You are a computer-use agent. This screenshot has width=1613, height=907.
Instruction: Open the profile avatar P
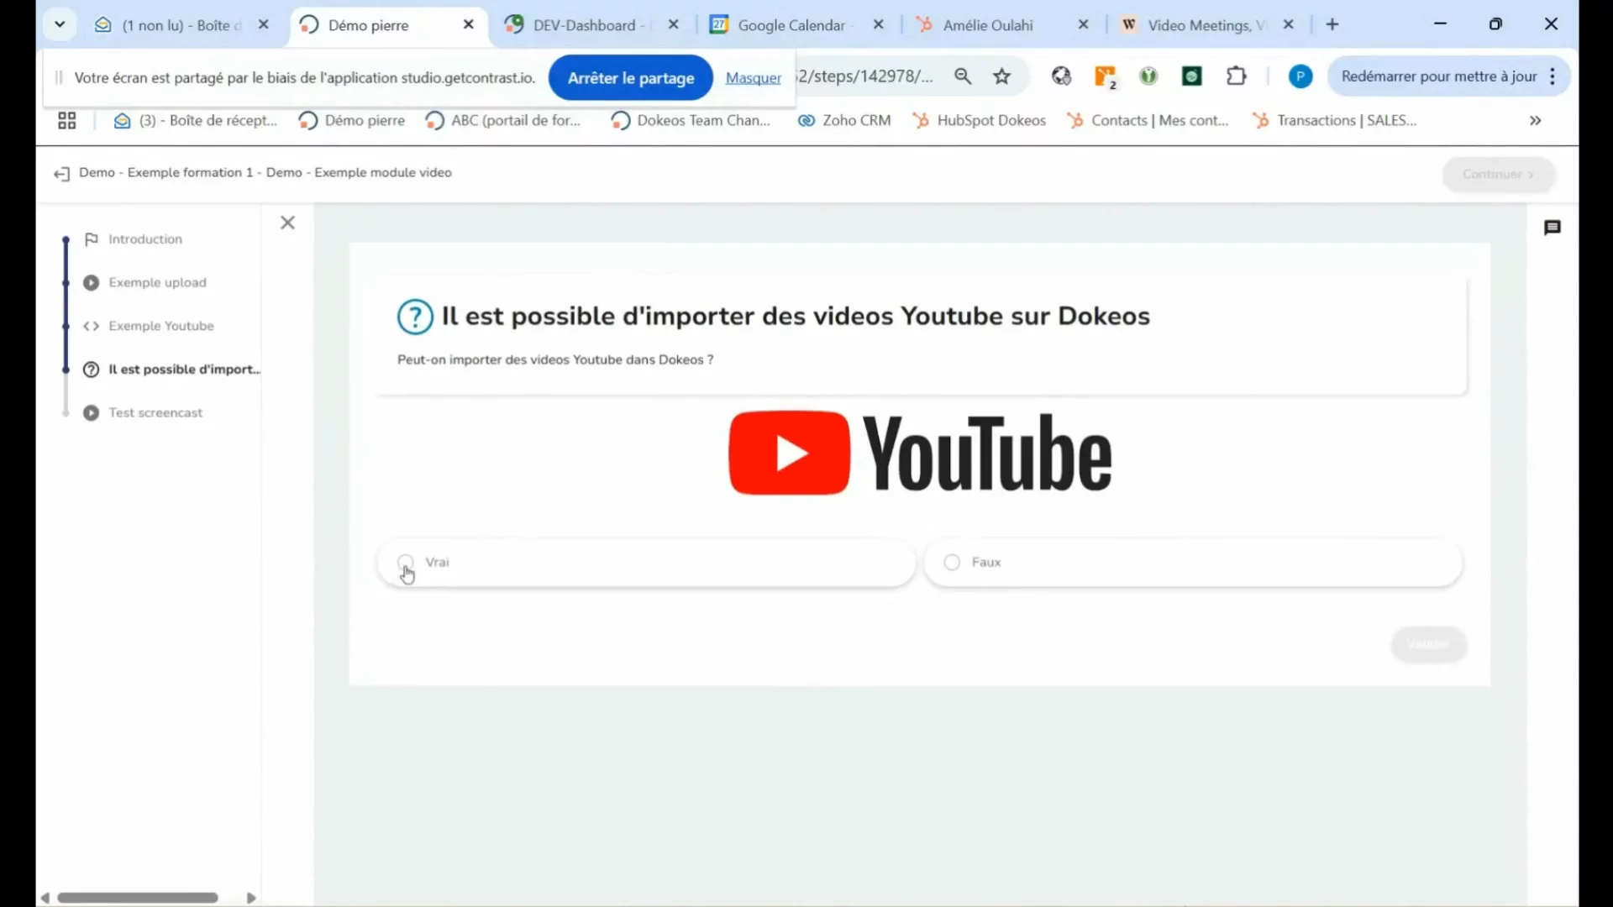pyautogui.click(x=1300, y=76)
